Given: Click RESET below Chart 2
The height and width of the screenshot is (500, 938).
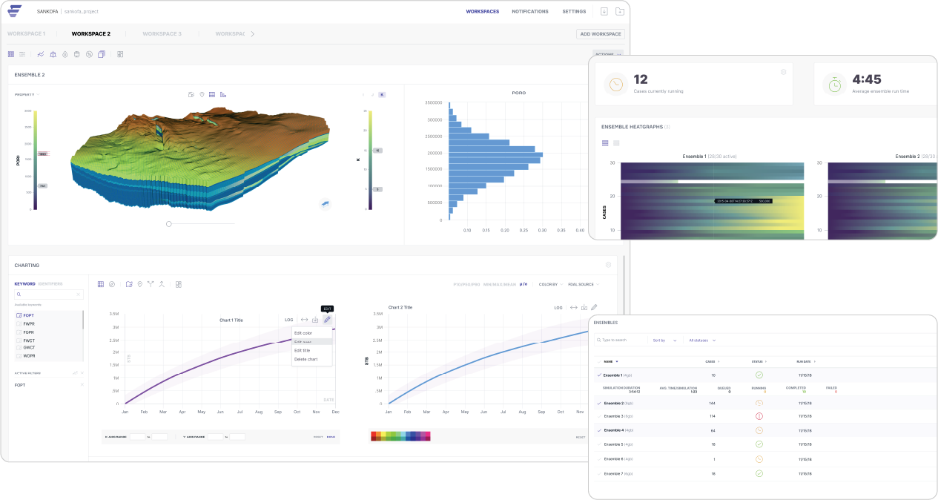Looking at the screenshot, I should point(581,437).
